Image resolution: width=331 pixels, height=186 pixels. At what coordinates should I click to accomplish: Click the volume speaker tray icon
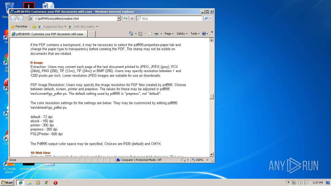300,182
